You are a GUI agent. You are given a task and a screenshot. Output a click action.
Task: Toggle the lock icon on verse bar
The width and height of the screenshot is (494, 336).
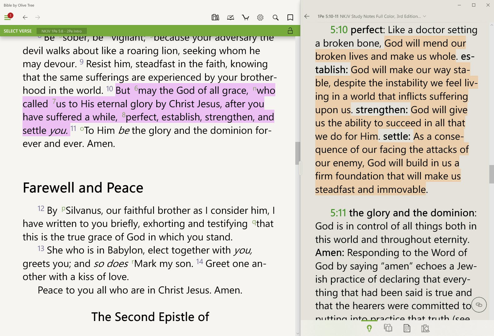[290, 31]
